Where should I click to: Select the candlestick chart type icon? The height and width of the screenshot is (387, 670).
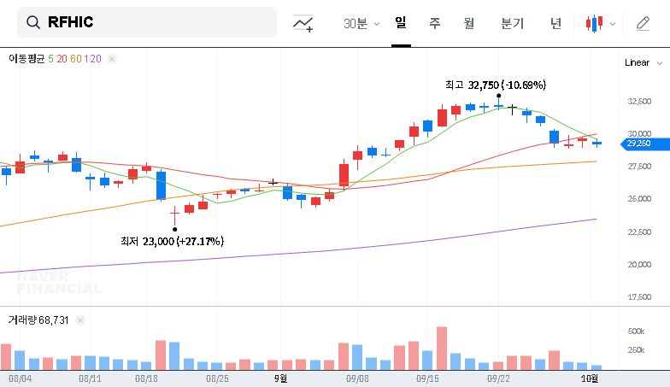[594, 23]
